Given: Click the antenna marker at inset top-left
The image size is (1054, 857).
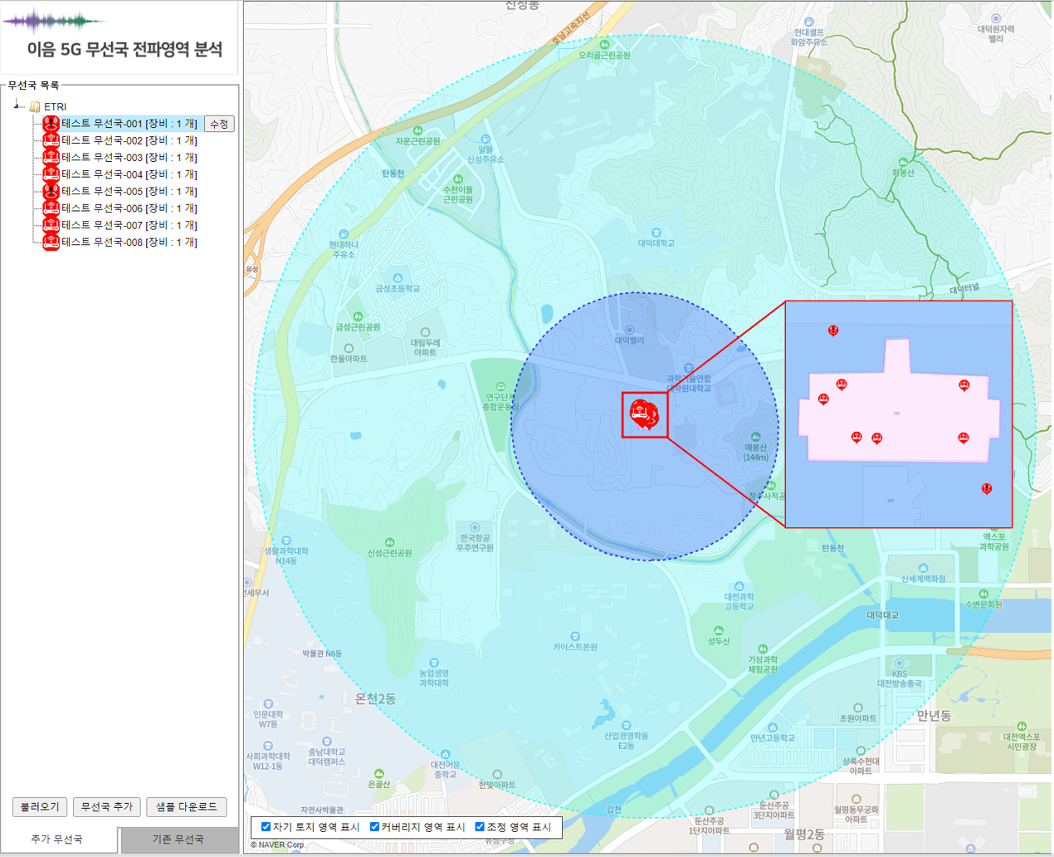Looking at the screenshot, I should point(833,331).
